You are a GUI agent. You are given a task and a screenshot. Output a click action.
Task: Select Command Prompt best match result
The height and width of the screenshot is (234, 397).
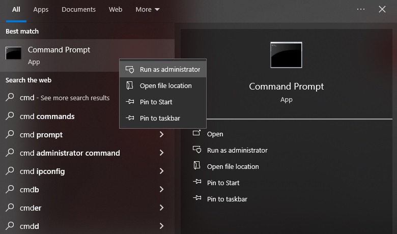(x=87, y=55)
